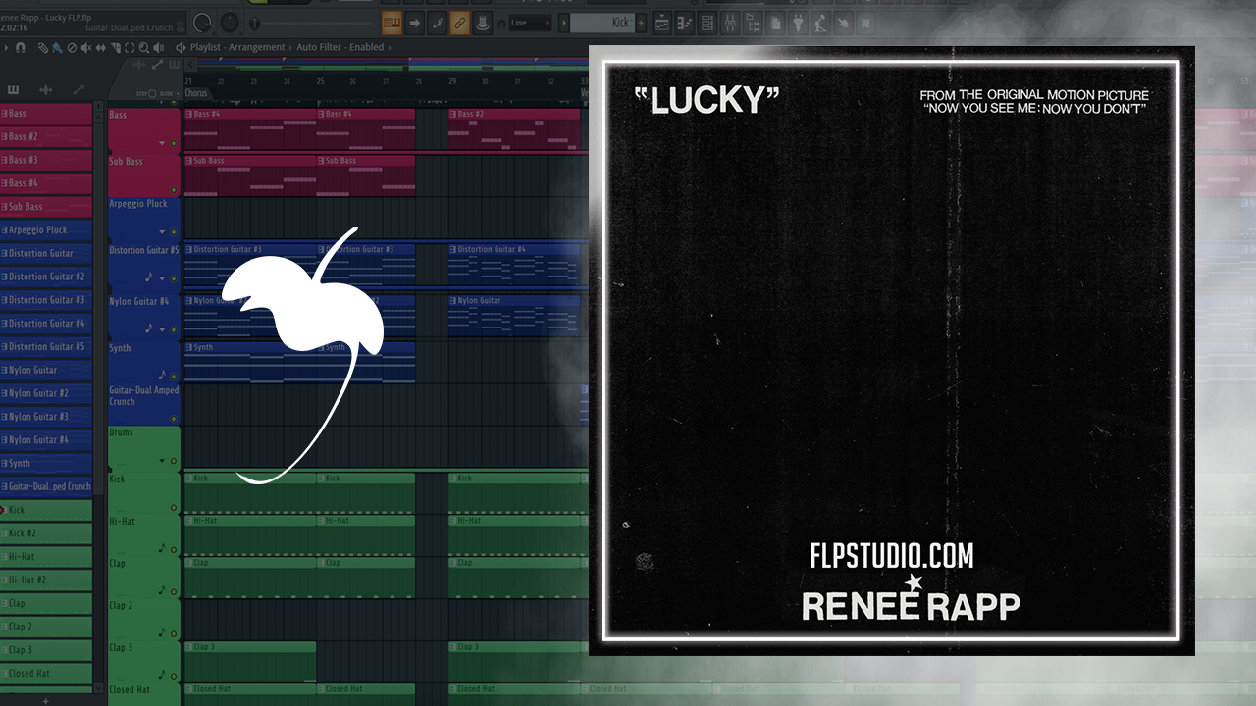Image resolution: width=1256 pixels, height=706 pixels.
Task: Click Playlist - Arrangement breadcrumb menu
Action: (x=236, y=47)
